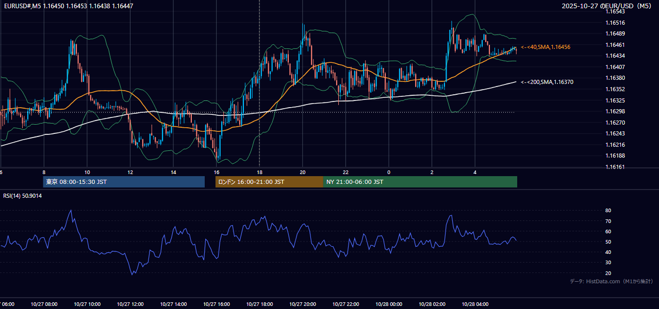Screen dimensions: 659x309
Task: Click RSI scale level 30
Action: tap(608, 262)
